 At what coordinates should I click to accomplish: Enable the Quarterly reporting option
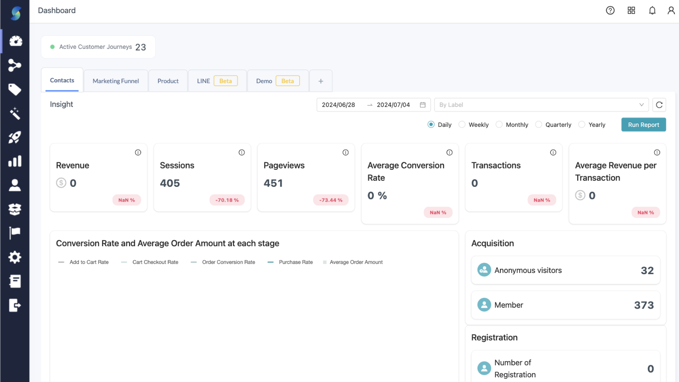pos(539,124)
